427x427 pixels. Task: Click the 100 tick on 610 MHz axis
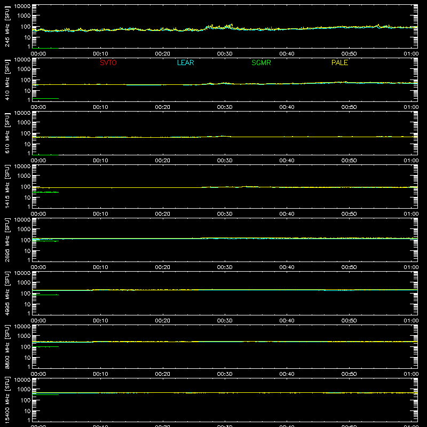26,133
